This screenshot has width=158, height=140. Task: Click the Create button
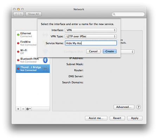(110, 51)
